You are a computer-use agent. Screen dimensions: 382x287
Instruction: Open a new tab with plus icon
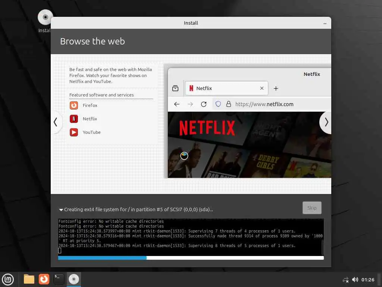[276, 89]
